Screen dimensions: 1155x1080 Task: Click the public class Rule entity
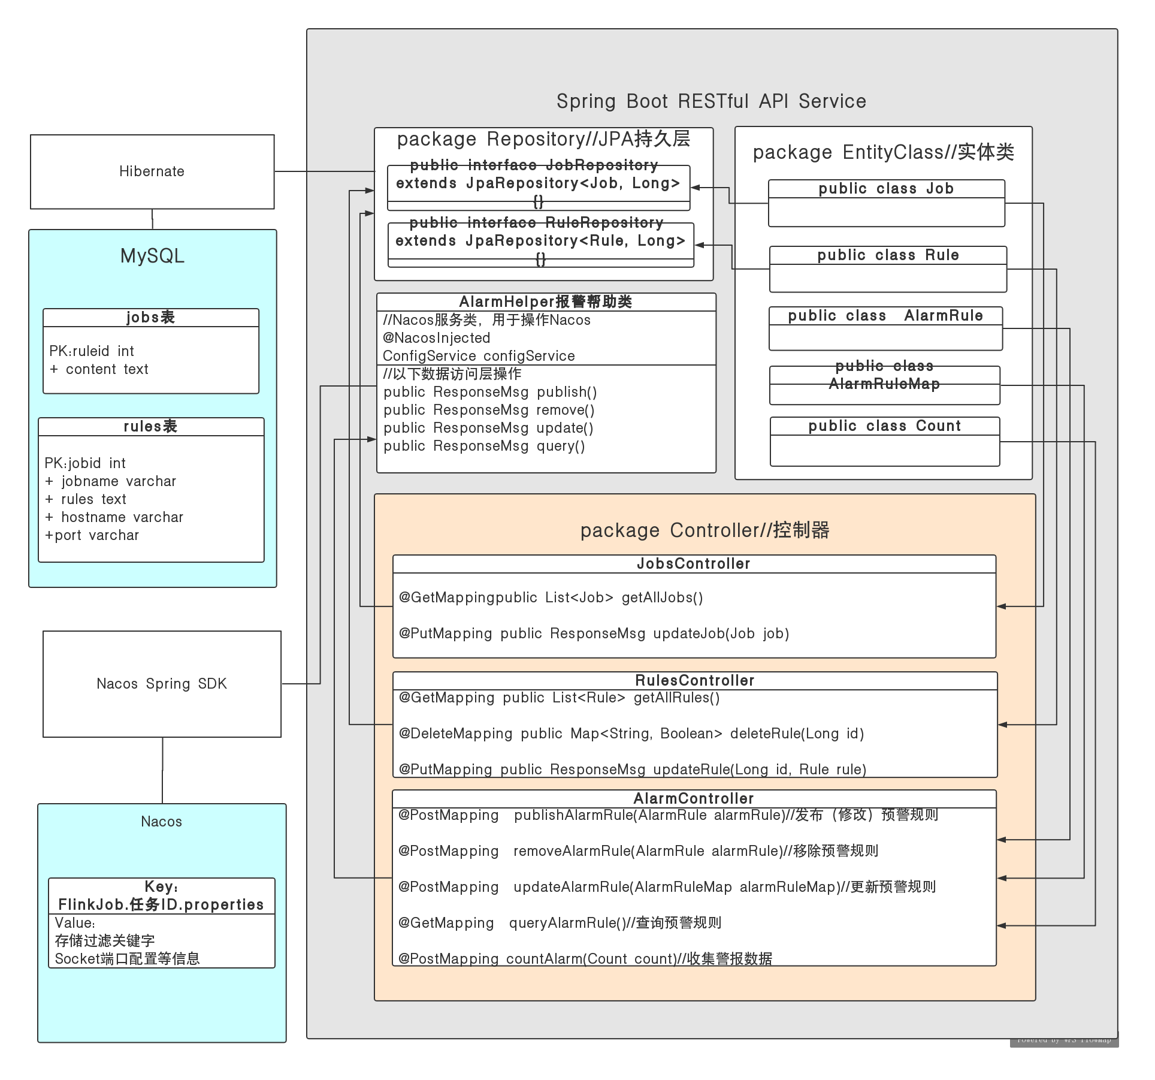[x=888, y=255]
